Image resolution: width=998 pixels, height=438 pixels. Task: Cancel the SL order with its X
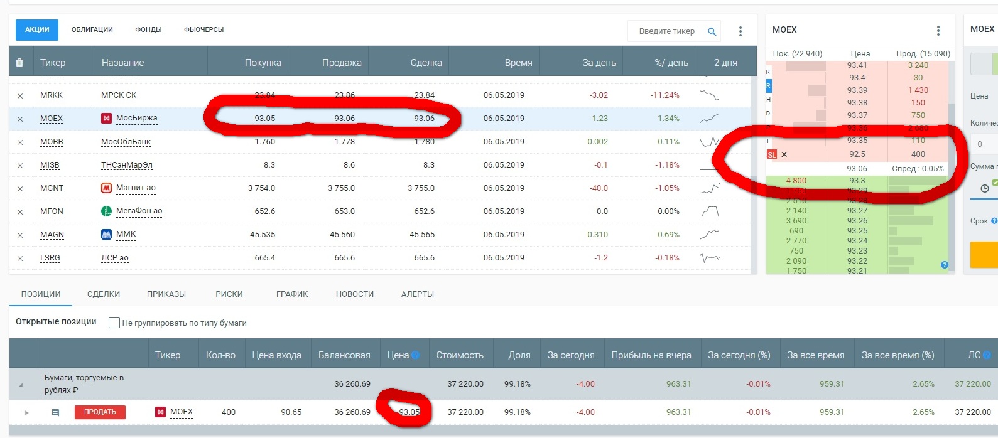pyautogui.click(x=784, y=154)
